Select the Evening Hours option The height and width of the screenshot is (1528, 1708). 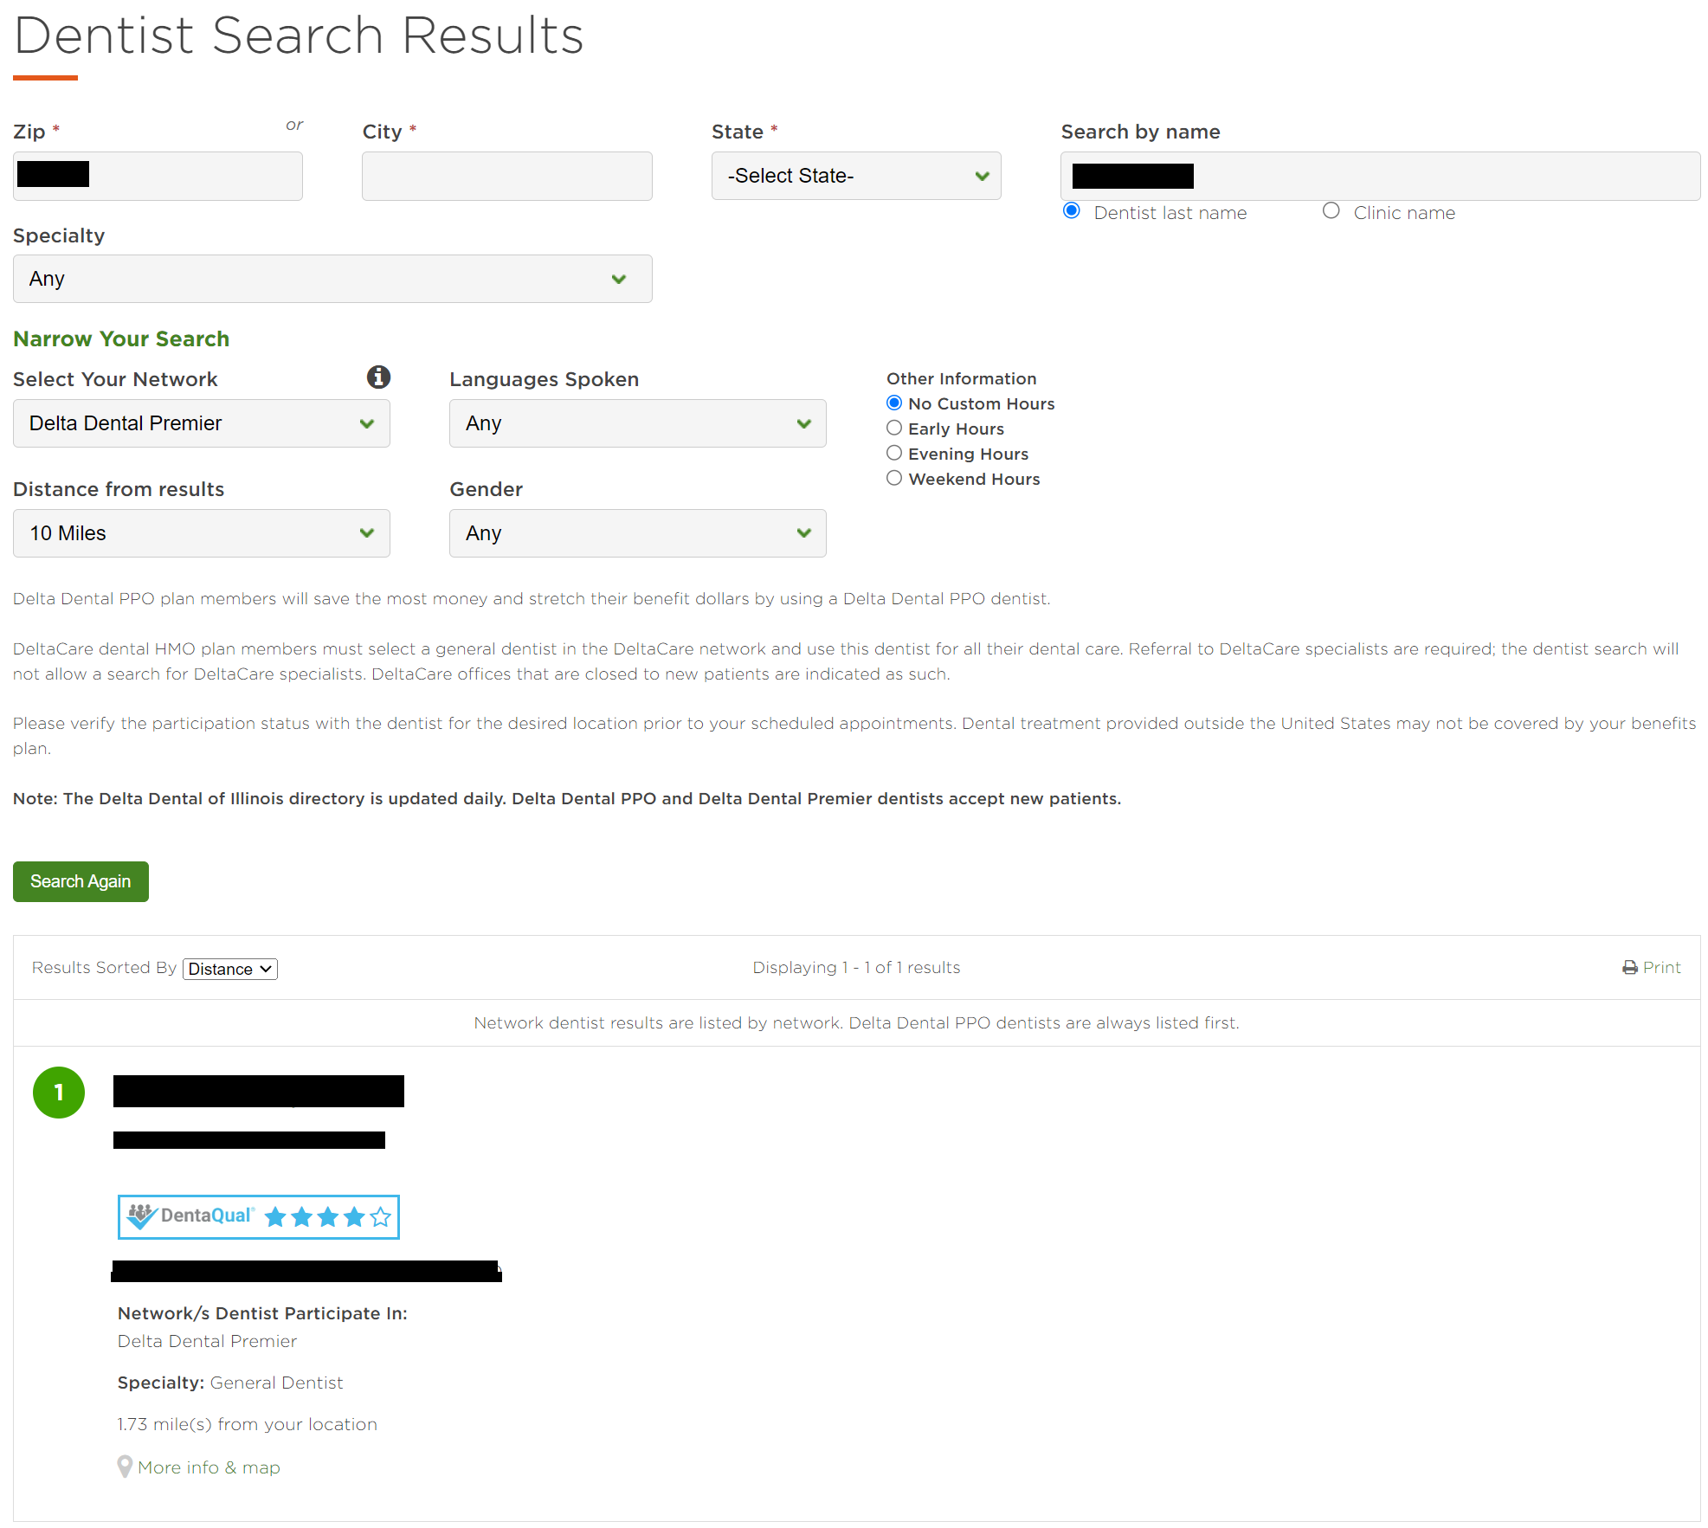894,453
